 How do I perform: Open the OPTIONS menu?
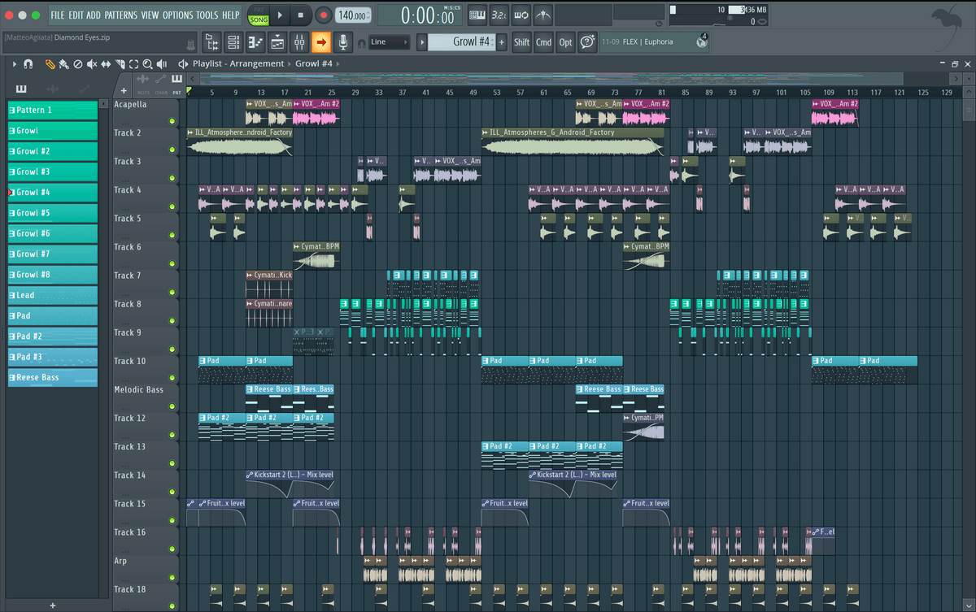[x=178, y=15]
